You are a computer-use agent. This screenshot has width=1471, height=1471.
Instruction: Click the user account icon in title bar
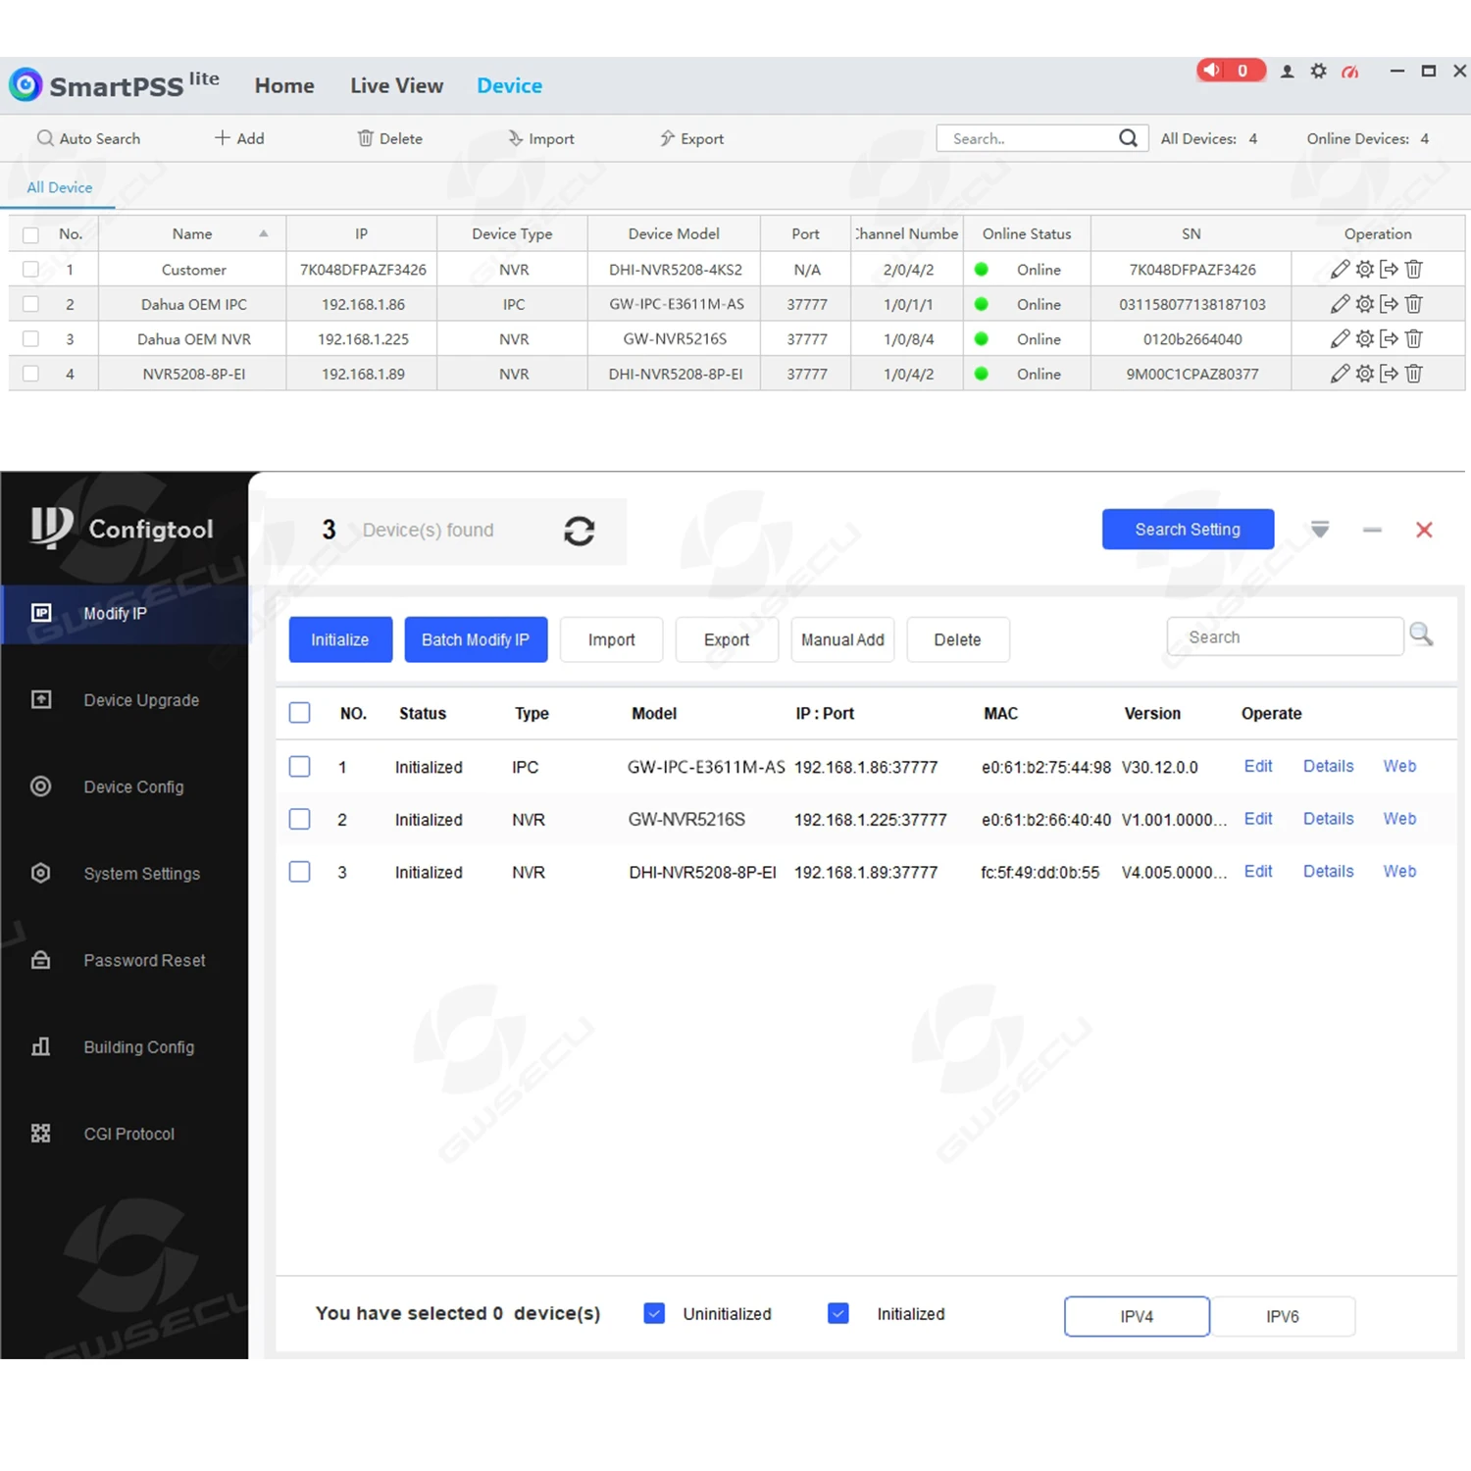point(1288,72)
